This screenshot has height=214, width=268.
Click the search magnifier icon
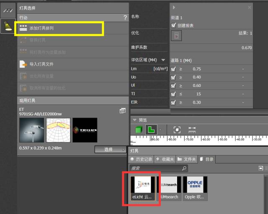coord(184,168)
